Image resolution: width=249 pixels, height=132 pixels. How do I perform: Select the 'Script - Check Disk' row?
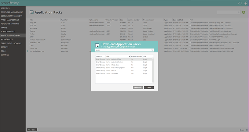pyautogui.click(x=124, y=65)
